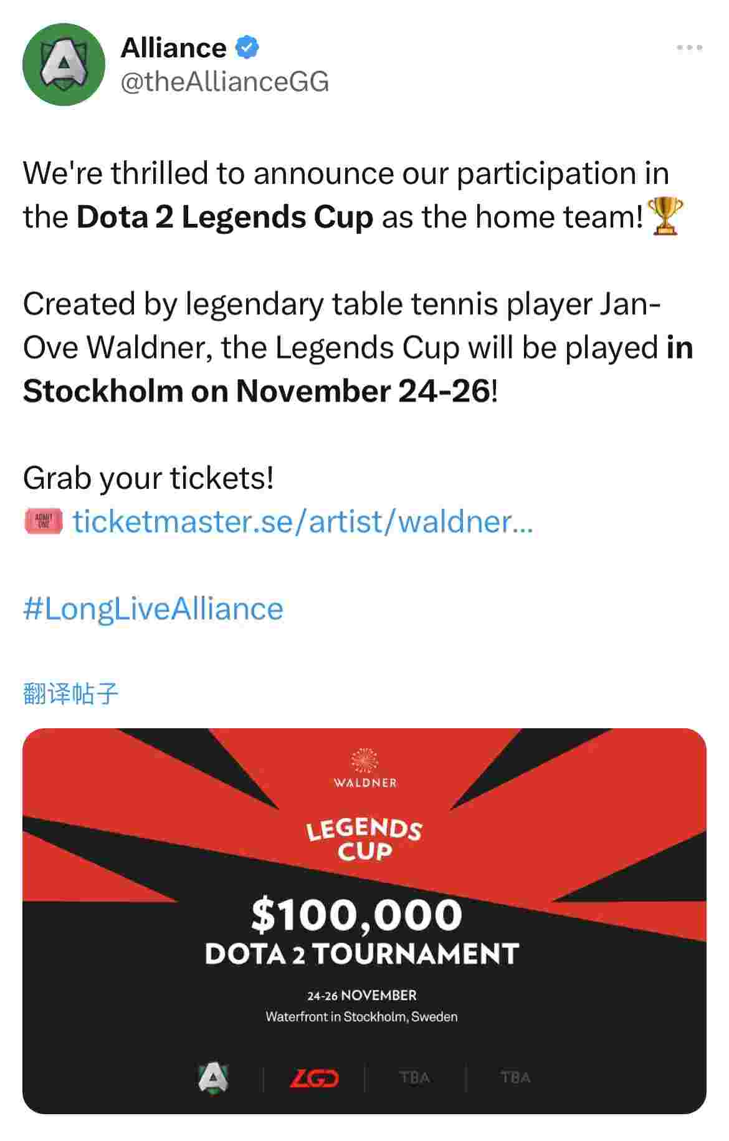Click the second TBA team slot
This screenshot has width=729, height=1141.
coord(515,1077)
